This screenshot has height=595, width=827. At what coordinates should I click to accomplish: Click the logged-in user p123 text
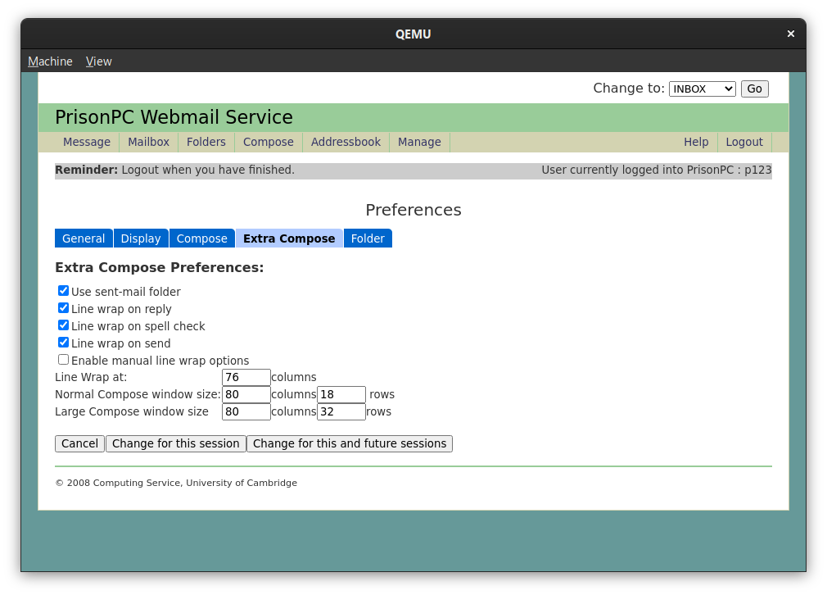pyautogui.click(x=656, y=170)
